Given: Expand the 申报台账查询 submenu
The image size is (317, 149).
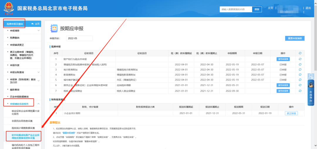Looking at the screenshot, I should pos(38,72).
